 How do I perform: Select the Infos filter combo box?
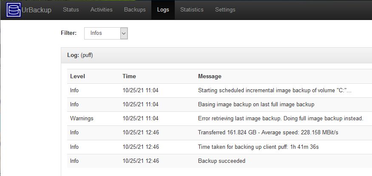pyautogui.click(x=106, y=34)
